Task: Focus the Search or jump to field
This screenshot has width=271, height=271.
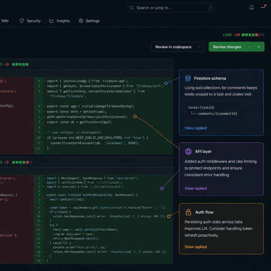Action: 171,8
